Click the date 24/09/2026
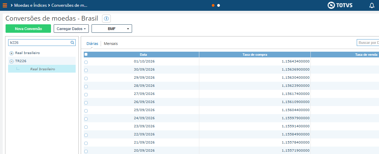The height and width of the screenshot is (154, 379). click(144, 118)
